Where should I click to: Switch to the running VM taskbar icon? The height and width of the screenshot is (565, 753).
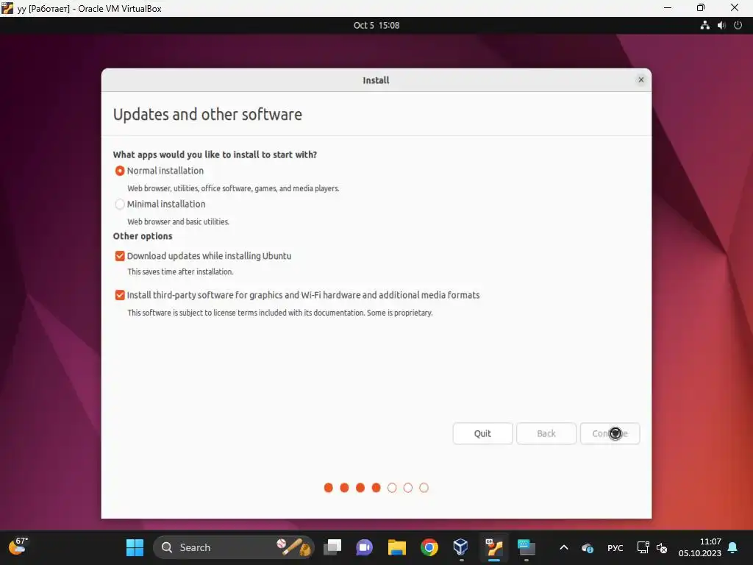493,547
